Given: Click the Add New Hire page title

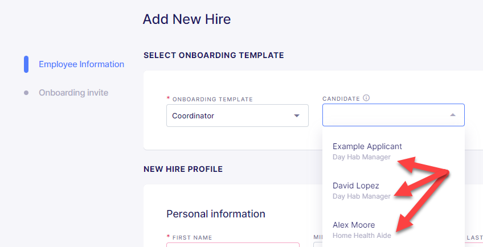Looking at the screenshot, I should point(187,19).
